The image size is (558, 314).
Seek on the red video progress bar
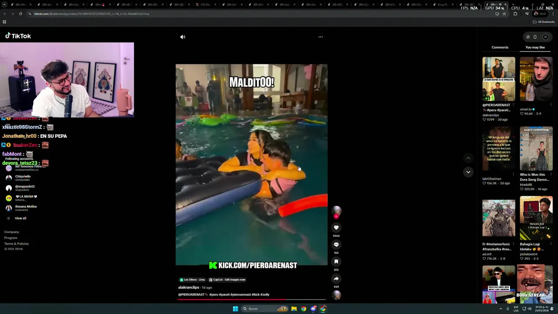(252, 300)
